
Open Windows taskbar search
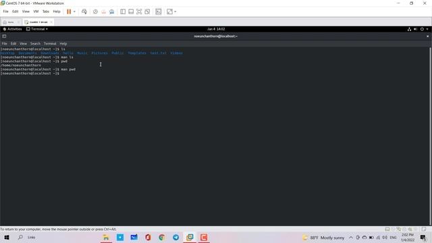(x=20, y=237)
